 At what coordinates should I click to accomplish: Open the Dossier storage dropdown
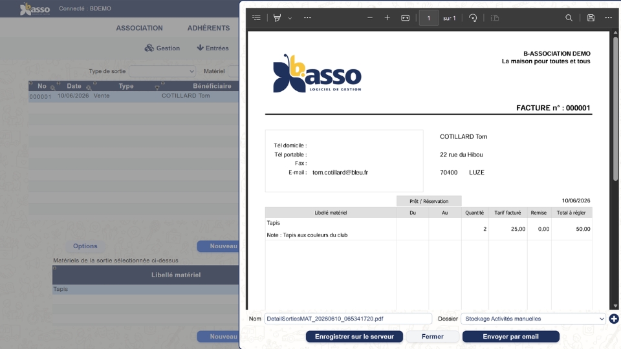(x=534, y=319)
